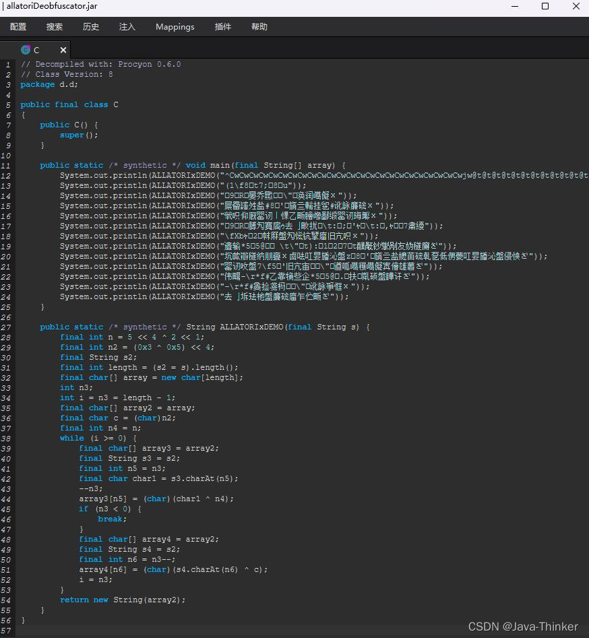Click line number 54 in the gutter

coord(5,600)
